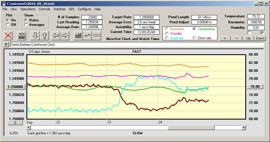
Task: Click the # of Samples field
Action: pyautogui.click(x=92, y=17)
